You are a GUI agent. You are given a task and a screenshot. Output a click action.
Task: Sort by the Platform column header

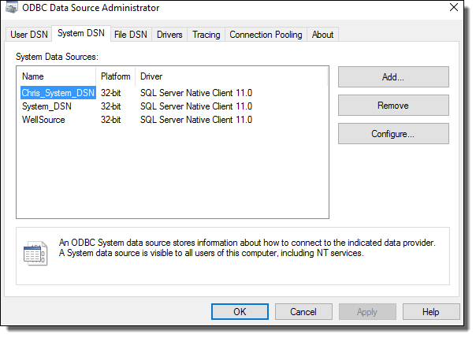pyautogui.click(x=116, y=76)
